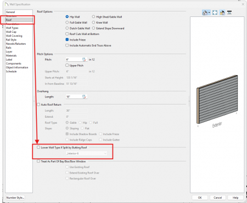Screen dimensions: 247x203
Task: Click the Auto Roof Return Extend field
Action: [76, 117]
